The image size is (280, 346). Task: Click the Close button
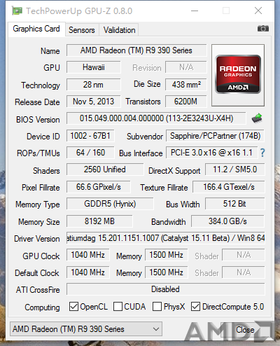(x=245, y=330)
